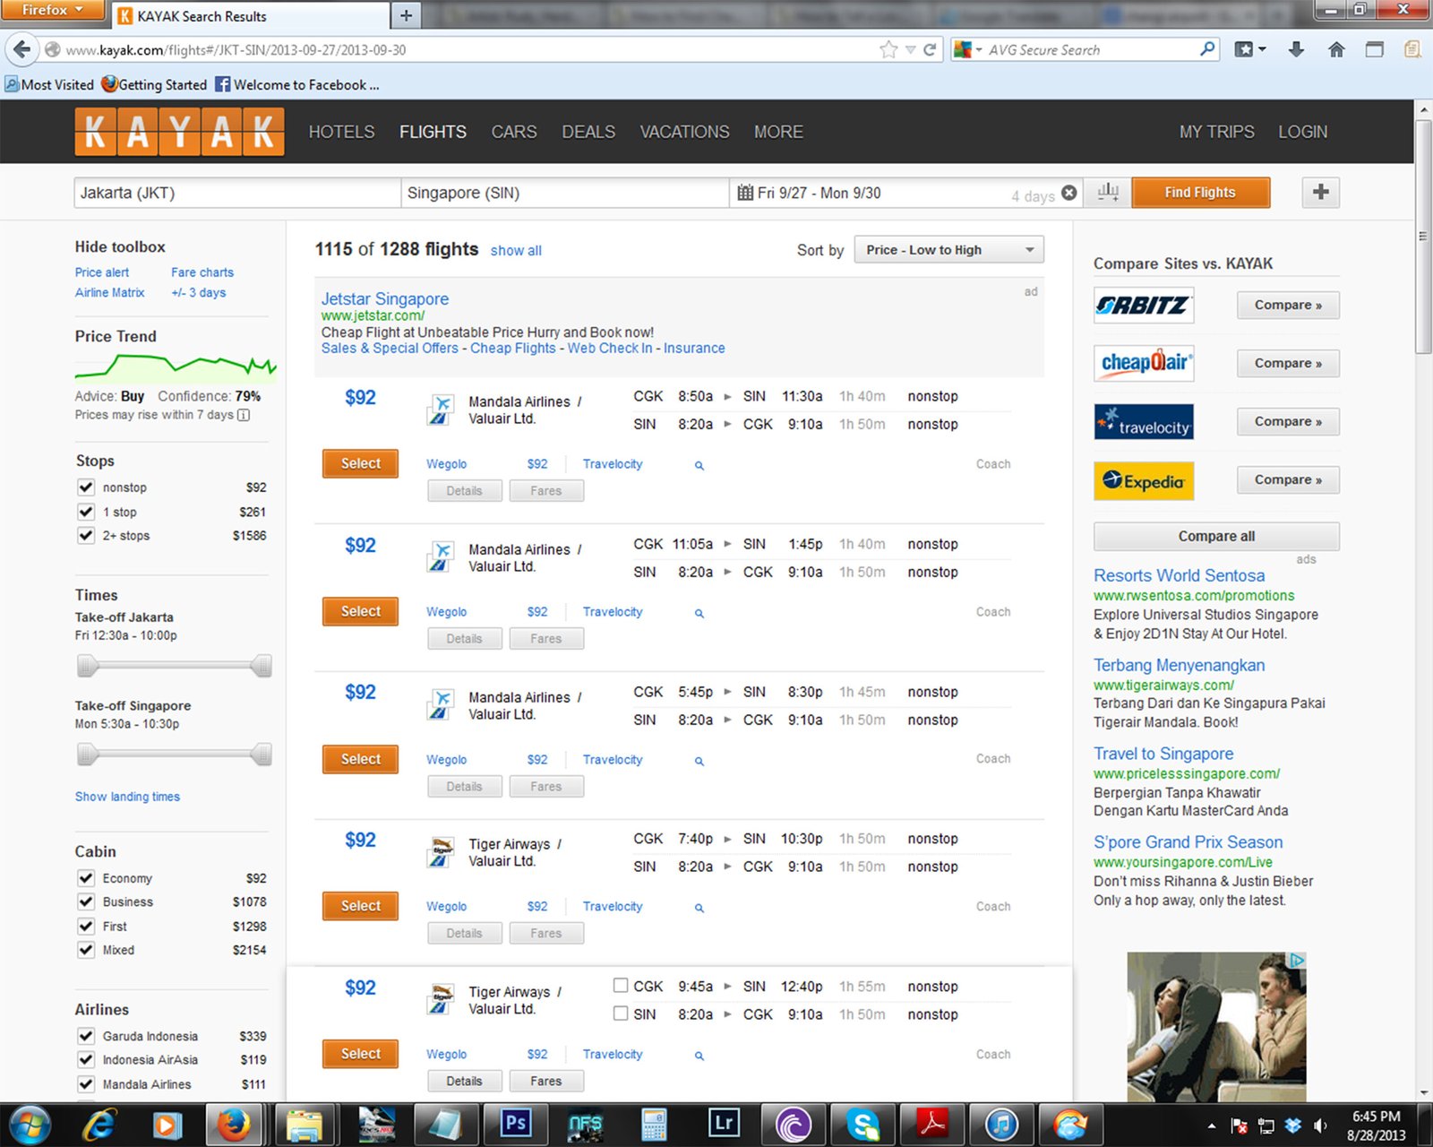Click the plus icon beside Find Flights

point(1320,193)
